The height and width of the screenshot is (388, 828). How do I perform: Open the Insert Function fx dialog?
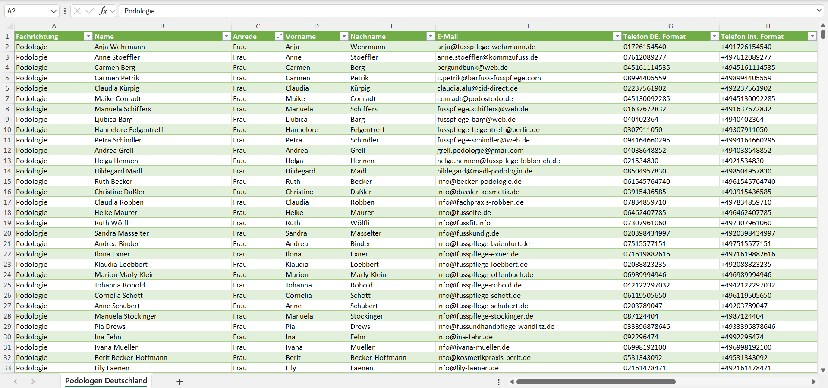[103, 11]
